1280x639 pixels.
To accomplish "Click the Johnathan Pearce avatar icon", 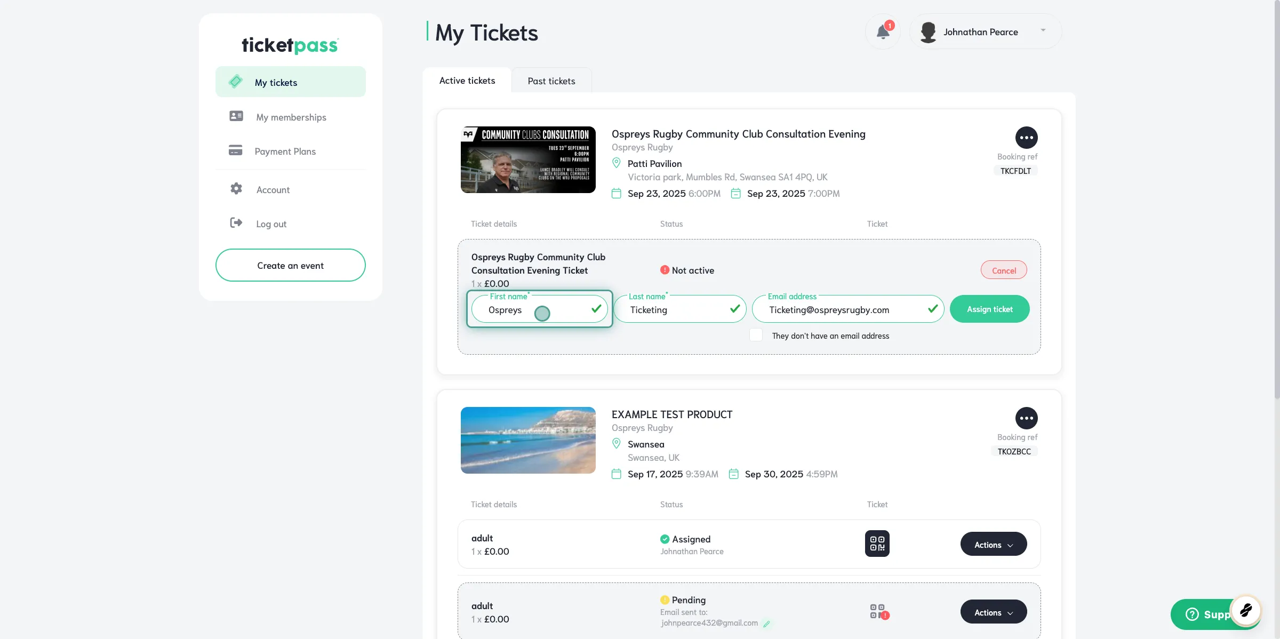I will click(928, 32).
